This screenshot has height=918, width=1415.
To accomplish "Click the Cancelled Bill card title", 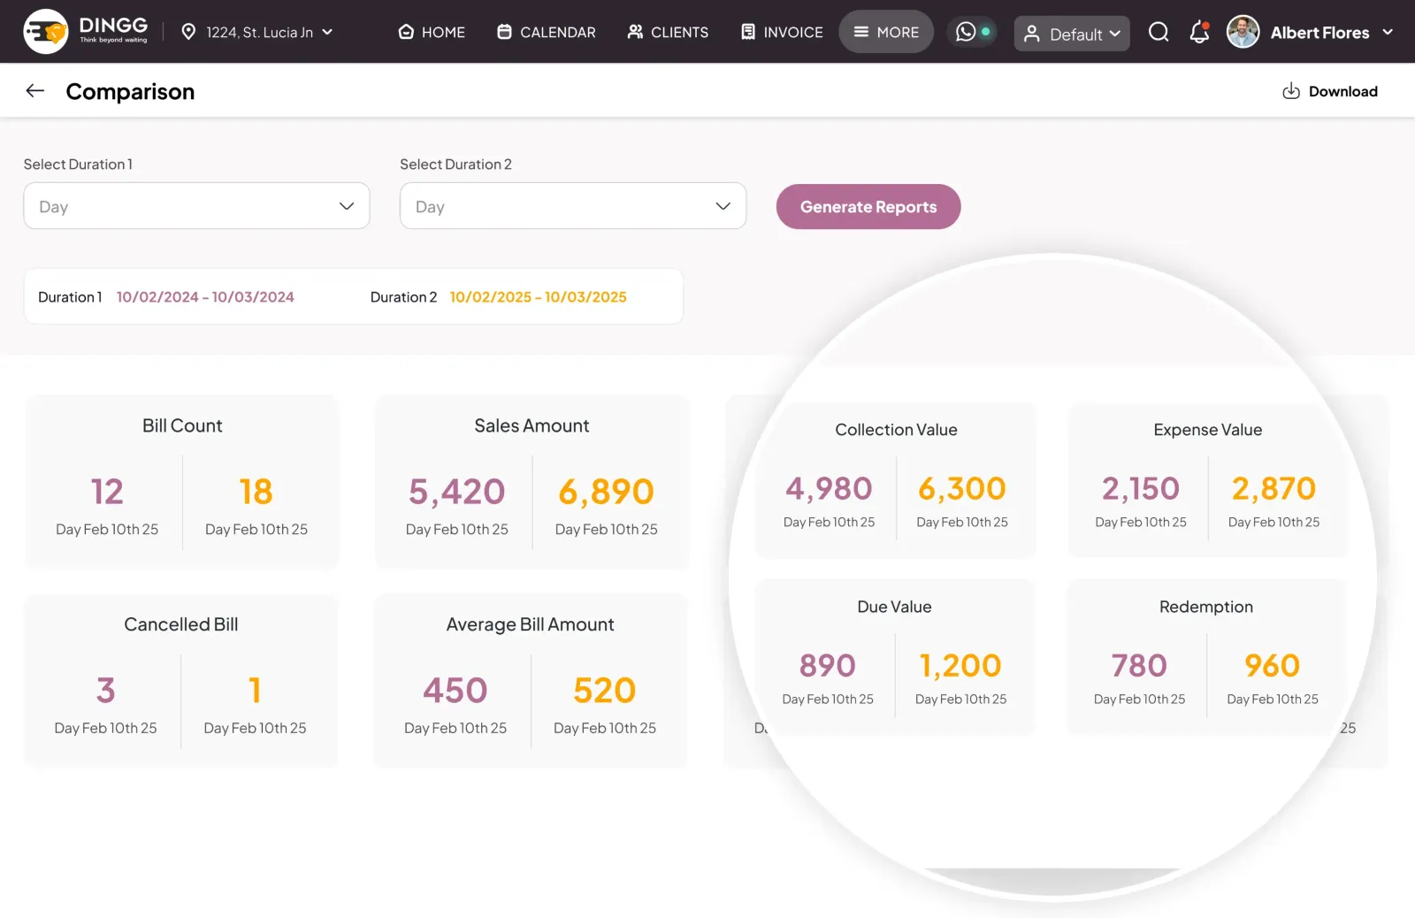I will 181,624.
